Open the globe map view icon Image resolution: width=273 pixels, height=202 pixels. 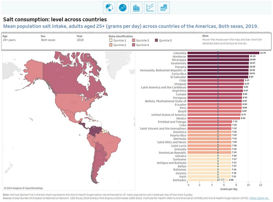coord(109,7)
